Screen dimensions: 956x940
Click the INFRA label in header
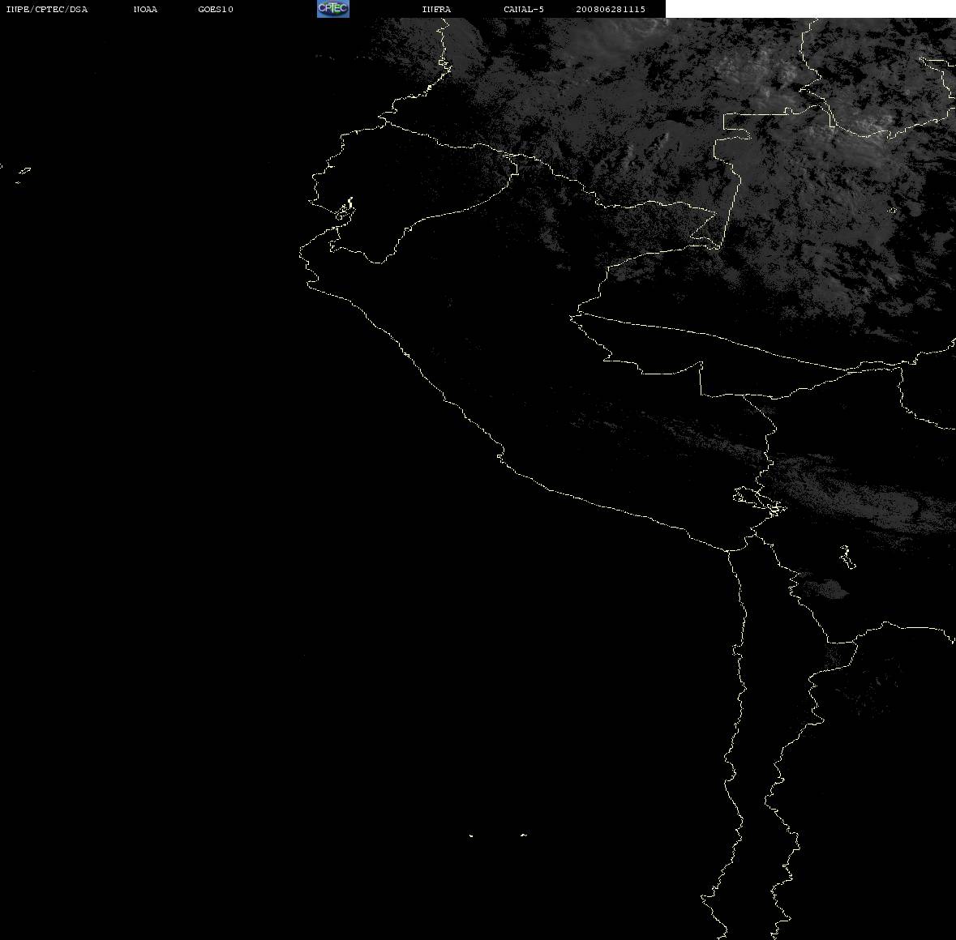(436, 9)
